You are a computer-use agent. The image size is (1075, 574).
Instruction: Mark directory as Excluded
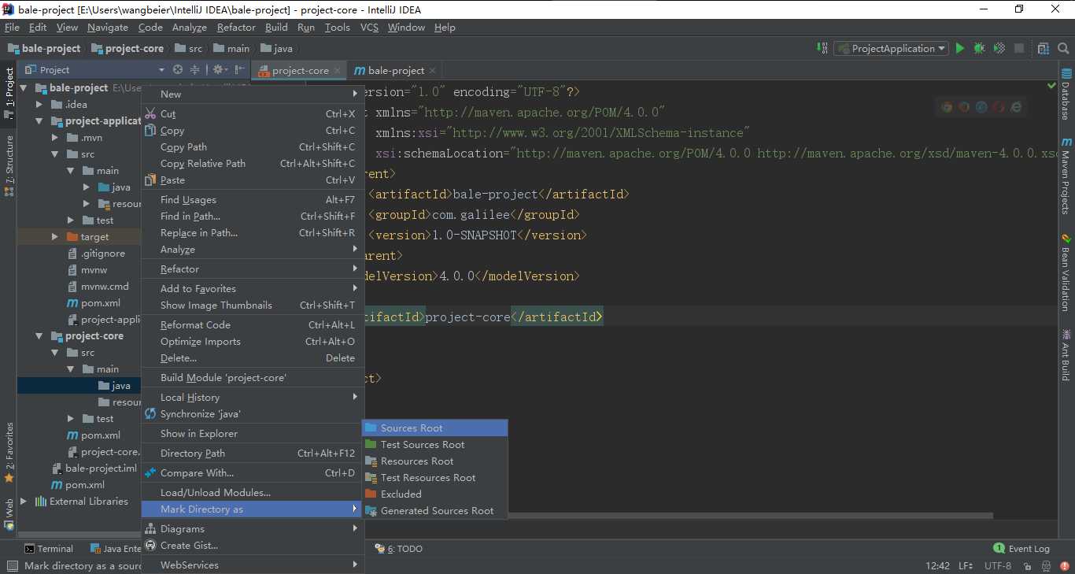(434, 494)
